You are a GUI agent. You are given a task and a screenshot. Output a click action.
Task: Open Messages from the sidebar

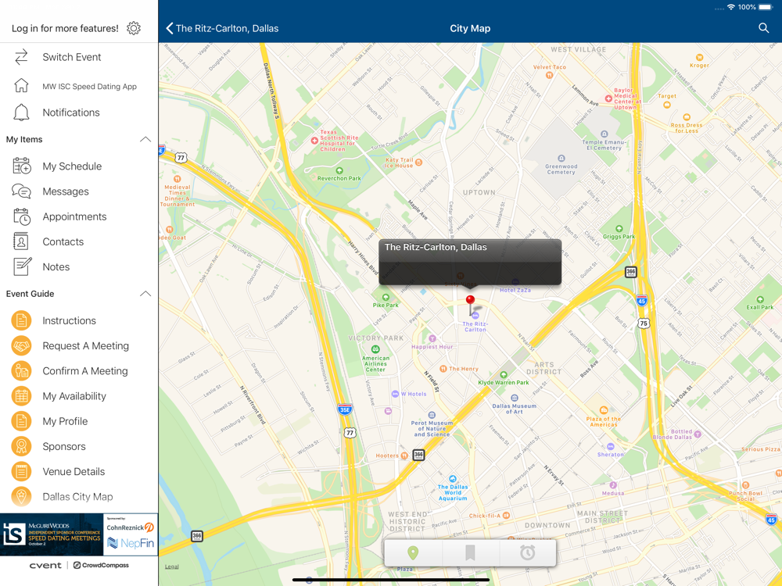(x=66, y=191)
